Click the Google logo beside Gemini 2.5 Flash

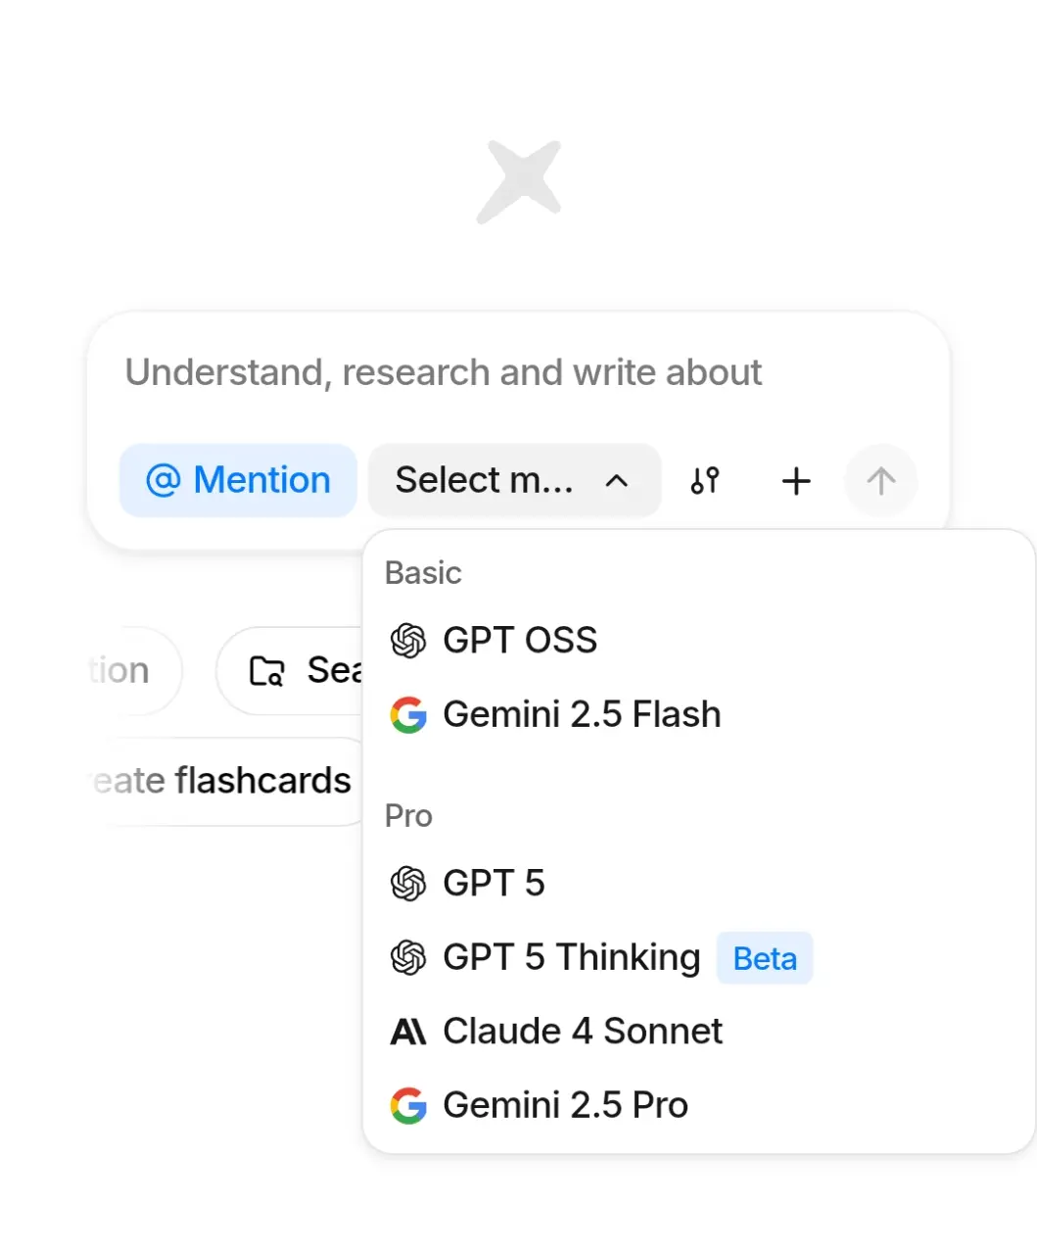tap(408, 715)
